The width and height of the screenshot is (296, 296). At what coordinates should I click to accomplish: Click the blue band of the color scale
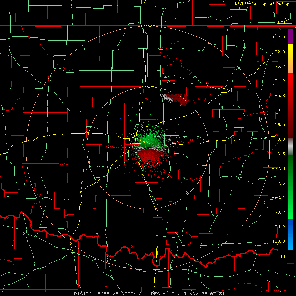pyautogui.click(x=290, y=234)
